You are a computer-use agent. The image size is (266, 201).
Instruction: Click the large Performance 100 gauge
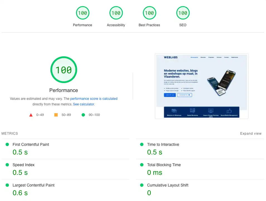click(64, 70)
